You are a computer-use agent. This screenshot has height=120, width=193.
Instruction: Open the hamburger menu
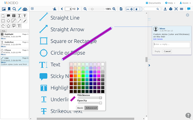pyautogui.click(x=182, y=9)
